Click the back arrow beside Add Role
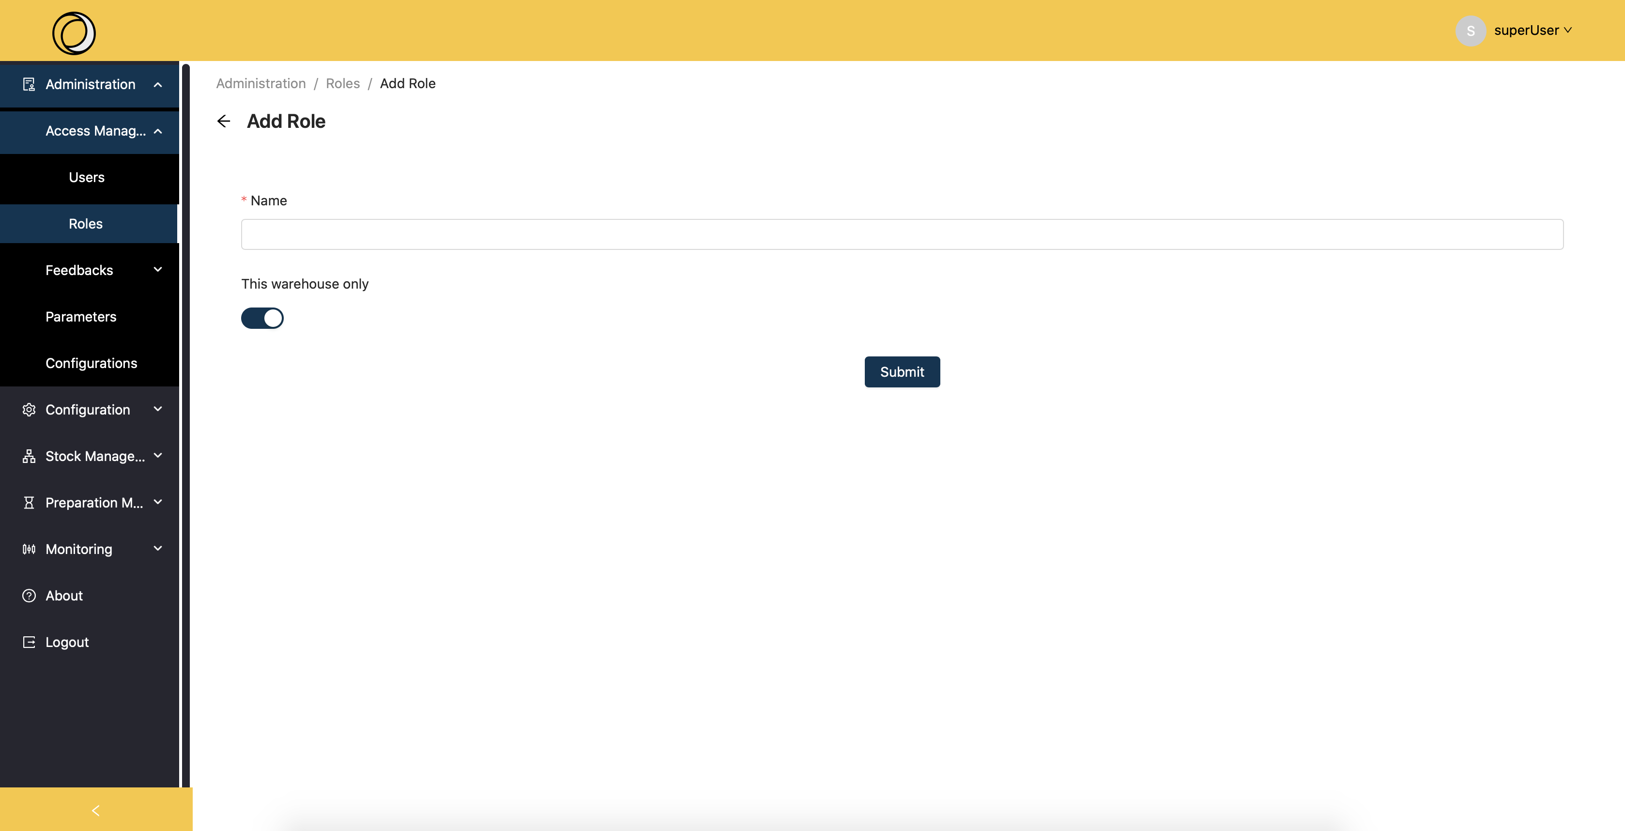Viewport: 1625px width, 831px height. (224, 121)
